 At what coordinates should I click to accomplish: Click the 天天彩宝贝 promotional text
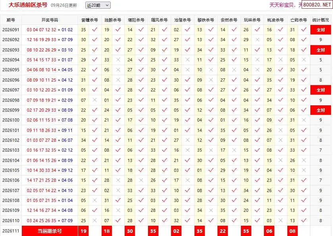tap(281, 5)
